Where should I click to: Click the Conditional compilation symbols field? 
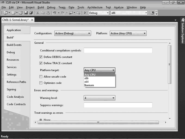pos(118,50)
